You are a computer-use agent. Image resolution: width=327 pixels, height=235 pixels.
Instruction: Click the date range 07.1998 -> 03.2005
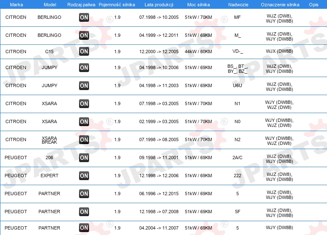(x=159, y=103)
